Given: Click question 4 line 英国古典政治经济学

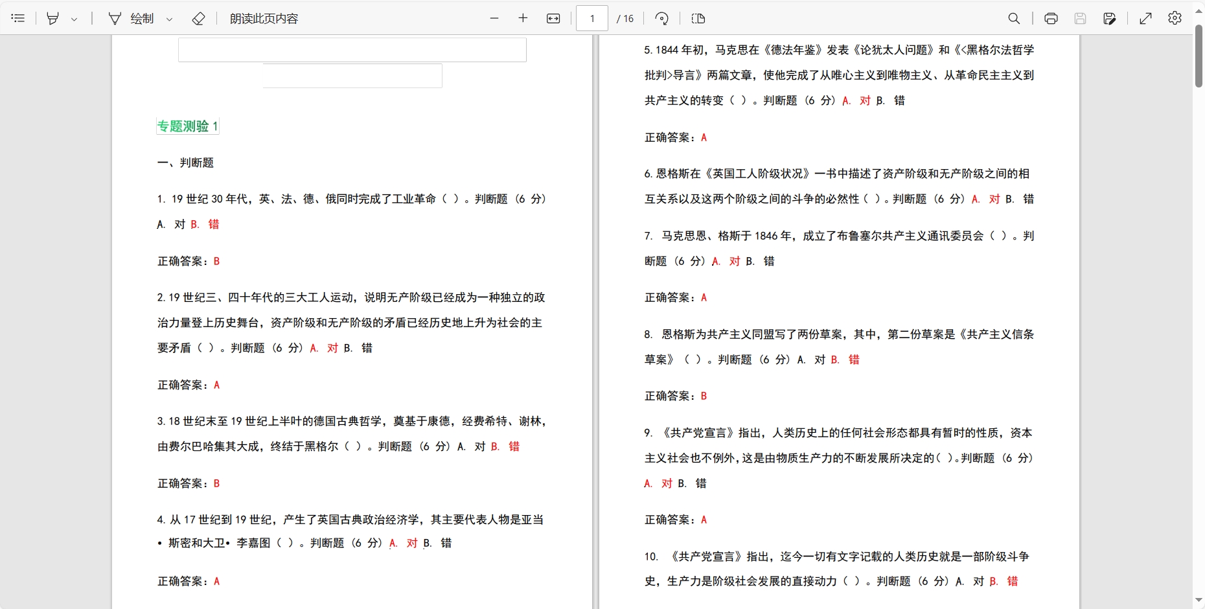Looking at the screenshot, I should pyautogui.click(x=350, y=520).
